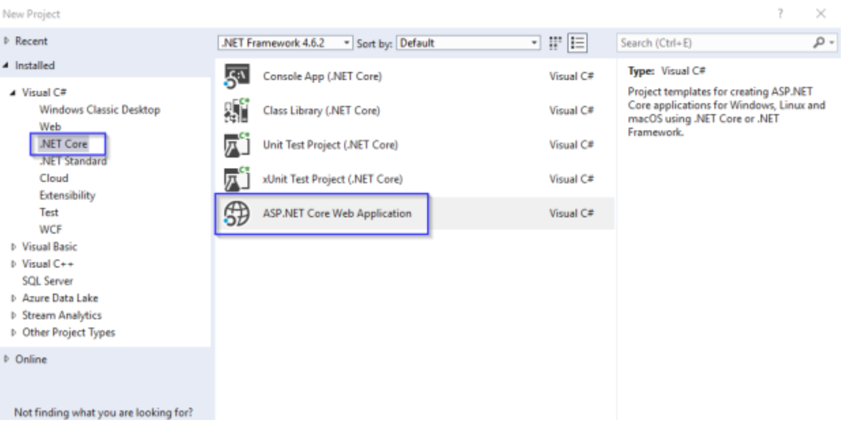This screenshot has height=421, width=843.
Task: Select the SQL Server category
Action: coord(48,281)
